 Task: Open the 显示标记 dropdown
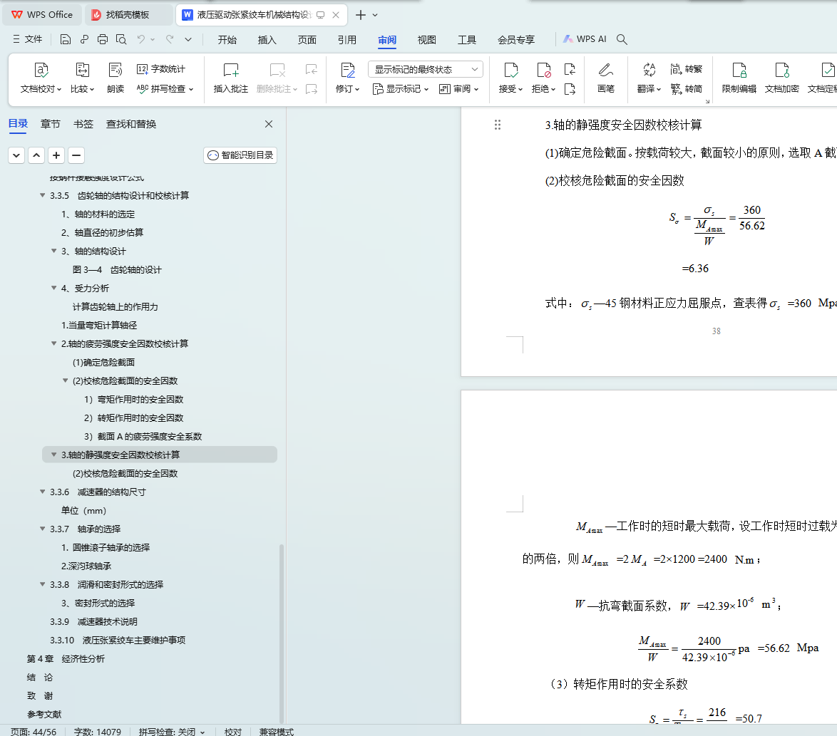(401, 89)
